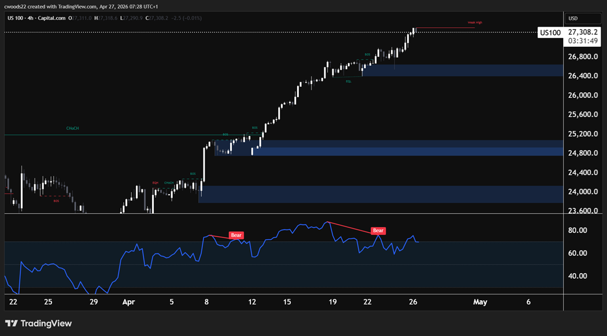Click the red Weak High marker line
The height and width of the screenshot is (336, 607).
tap(445, 28)
